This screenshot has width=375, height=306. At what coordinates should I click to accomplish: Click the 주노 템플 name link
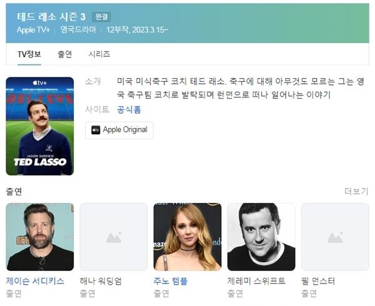171,281
